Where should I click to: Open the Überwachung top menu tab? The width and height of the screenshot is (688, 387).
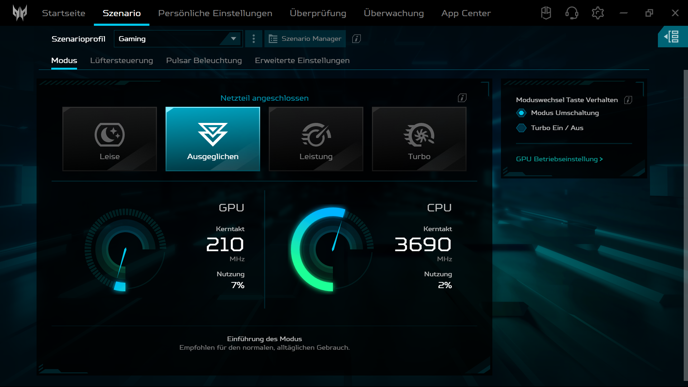(x=393, y=13)
